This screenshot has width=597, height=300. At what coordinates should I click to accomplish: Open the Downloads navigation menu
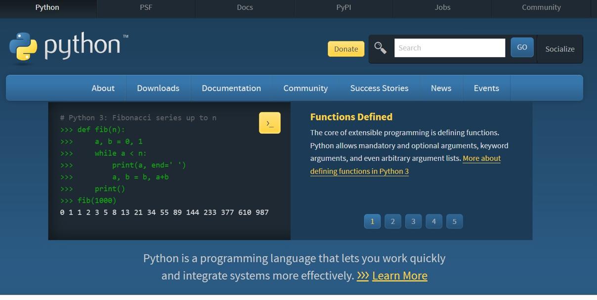click(158, 88)
